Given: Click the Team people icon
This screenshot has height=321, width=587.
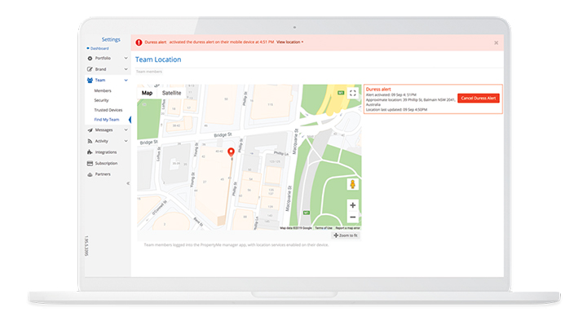Looking at the screenshot, I should coord(90,80).
